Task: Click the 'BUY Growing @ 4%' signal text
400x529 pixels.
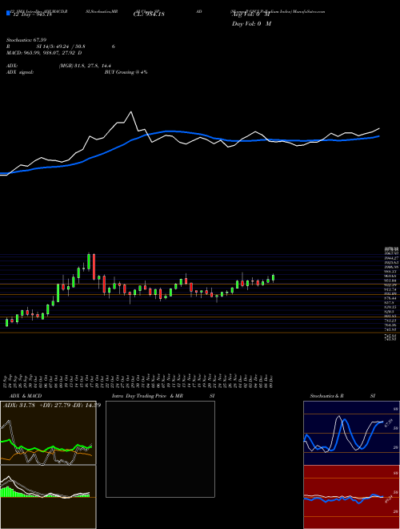Action: [x=126, y=72]
